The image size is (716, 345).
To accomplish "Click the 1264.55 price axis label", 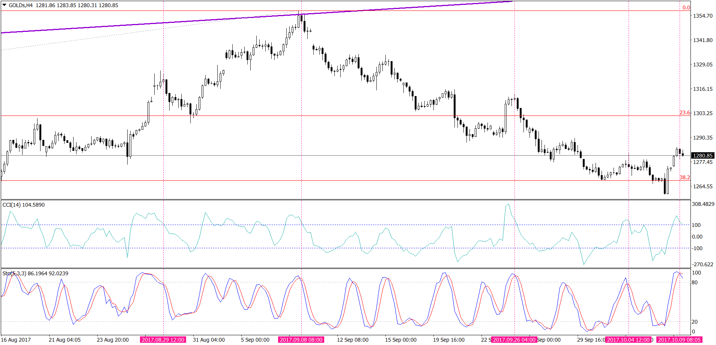I will [702, 186].
